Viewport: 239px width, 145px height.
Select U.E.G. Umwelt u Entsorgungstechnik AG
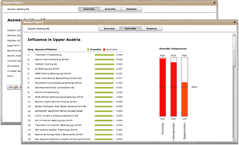[75, 116]
